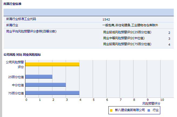Click the blue 25百分位值 bar in the chart
177x117 pixels.
click(x=39, y=77)
